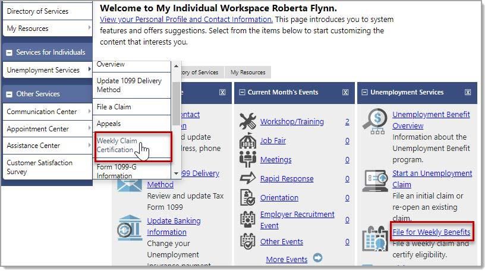Viewport: 488px width, 271px height.
Task: Collapse the Other Services sidebar section
Action: [9, 94]
